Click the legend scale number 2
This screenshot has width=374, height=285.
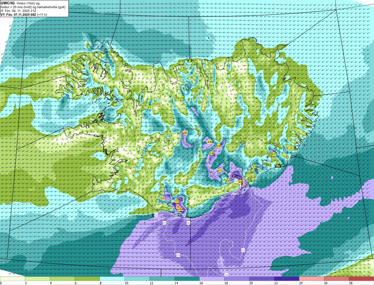click(x=26, y=283)
